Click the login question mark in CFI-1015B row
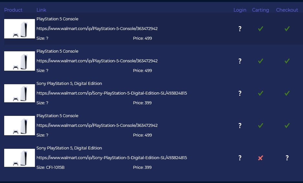This screenshot has height=183, width=303. pos(240,158)
